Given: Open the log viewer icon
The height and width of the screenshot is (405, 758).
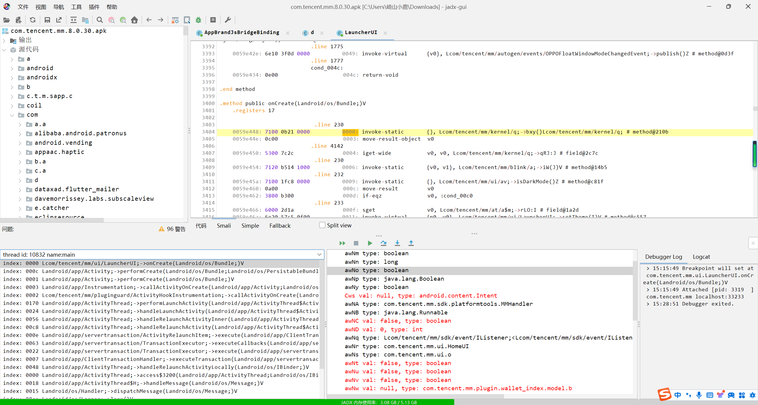Looking at the screenshot, I should click(x=213, y=20).
